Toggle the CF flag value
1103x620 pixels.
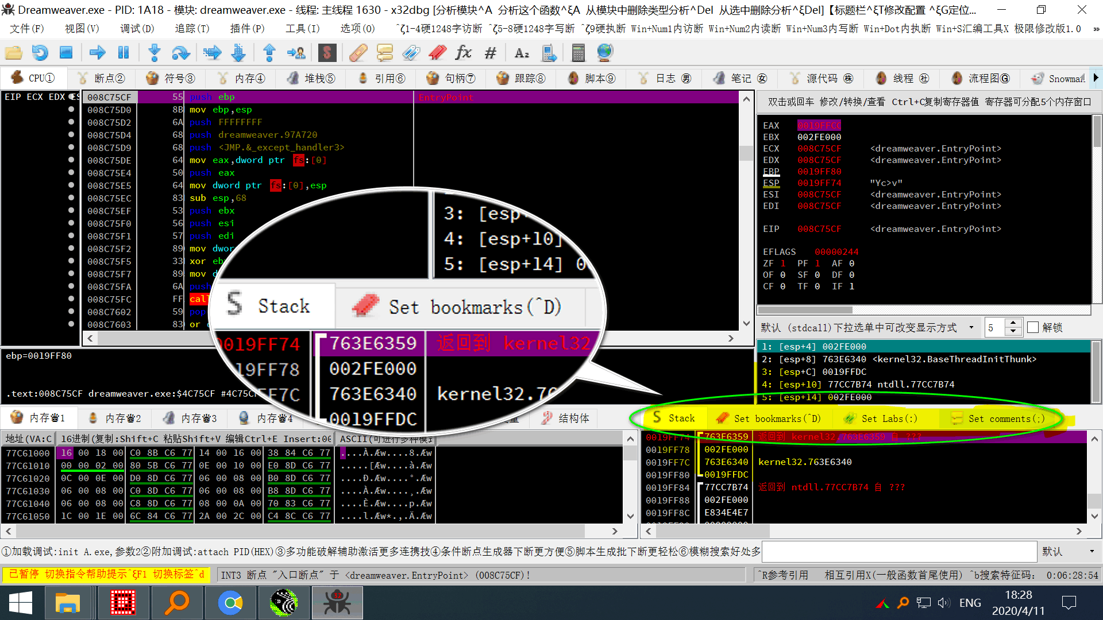pos(783,286)
